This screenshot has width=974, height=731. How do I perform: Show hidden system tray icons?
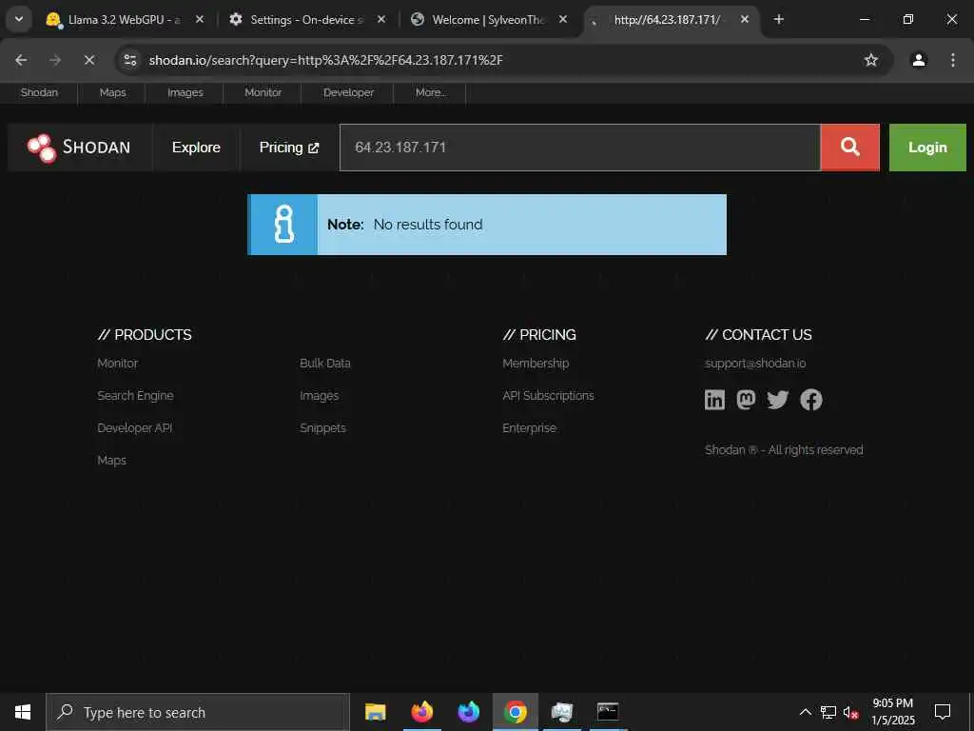(x=805, y=712)
